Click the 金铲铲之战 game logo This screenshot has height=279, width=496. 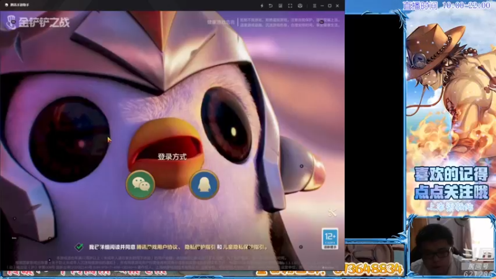(38, 22)
